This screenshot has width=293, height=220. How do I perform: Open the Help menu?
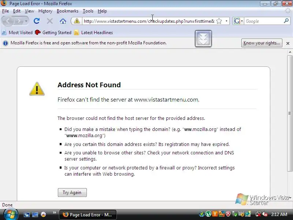pyautogui.click(x=102, y=11)
